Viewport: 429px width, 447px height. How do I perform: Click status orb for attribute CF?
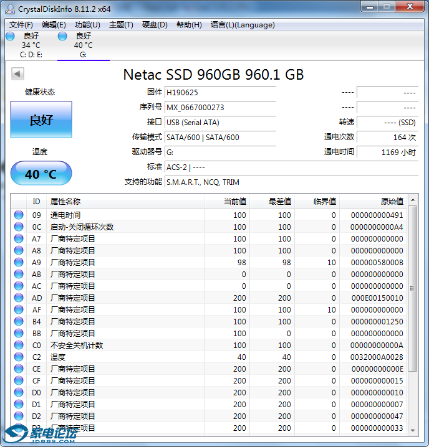pos(19,380)
